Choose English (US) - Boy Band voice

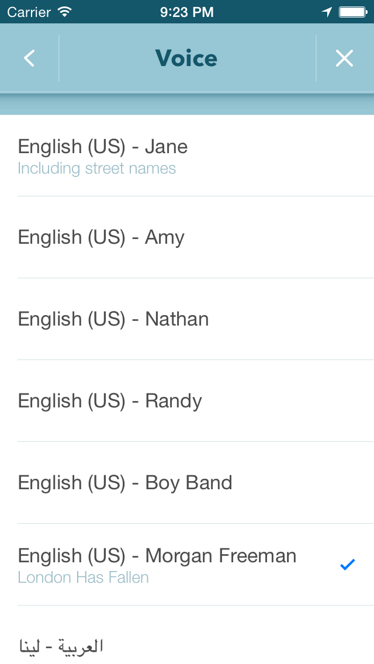125,483
